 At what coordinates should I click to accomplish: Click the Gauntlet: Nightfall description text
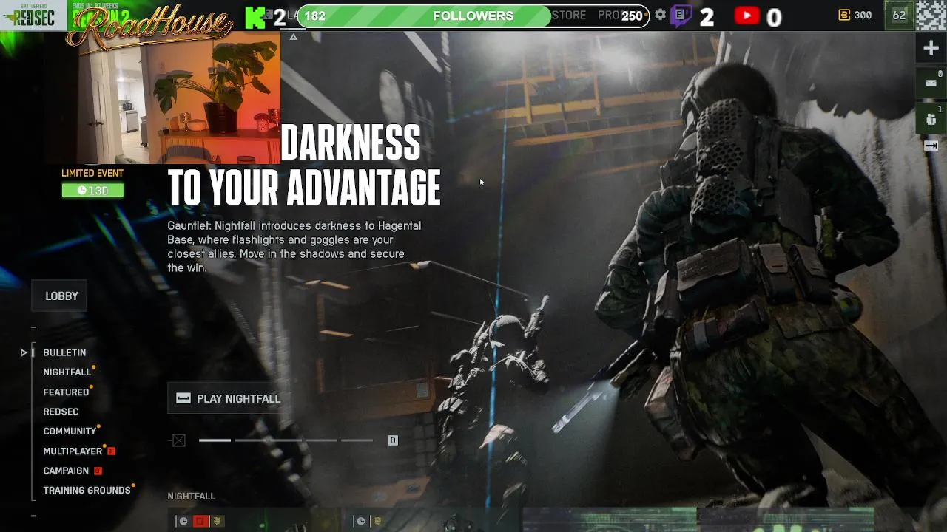tap(294, 247)
